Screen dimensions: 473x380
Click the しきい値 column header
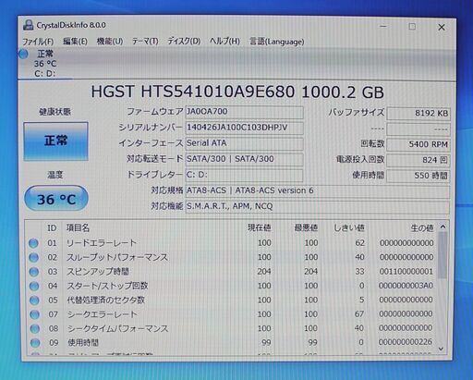[x=349, y=228]
